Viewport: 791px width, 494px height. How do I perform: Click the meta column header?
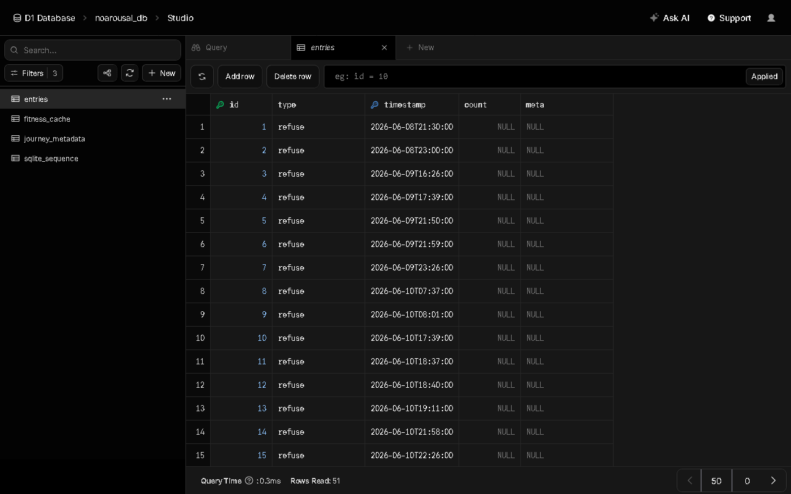click(567, 105)
